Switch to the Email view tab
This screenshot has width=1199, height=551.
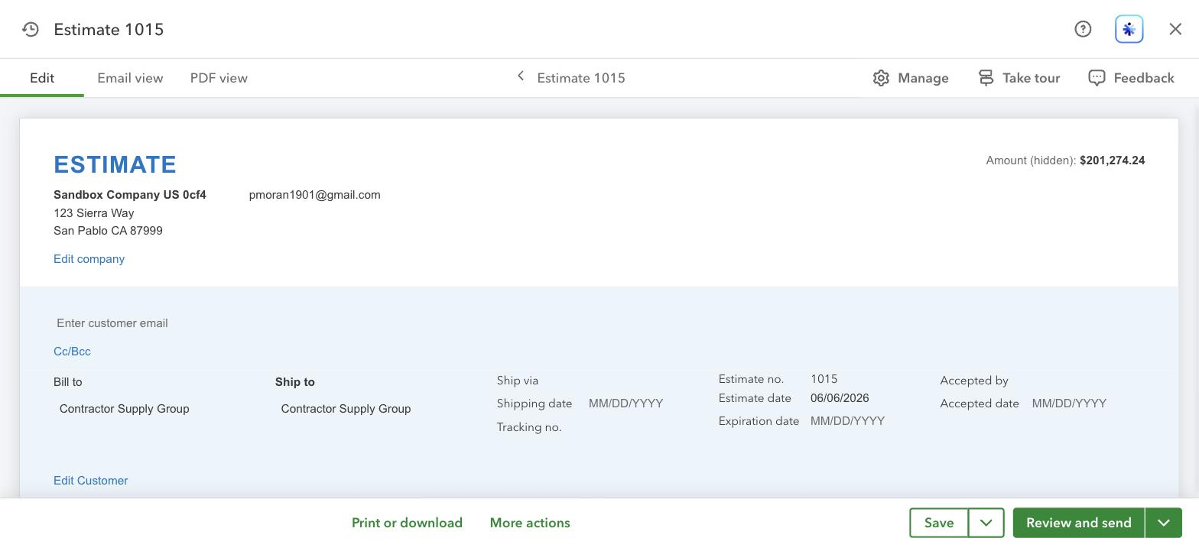(x=130, y=78)
